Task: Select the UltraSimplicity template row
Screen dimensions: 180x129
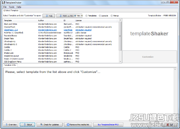Action: pos(61,41)
